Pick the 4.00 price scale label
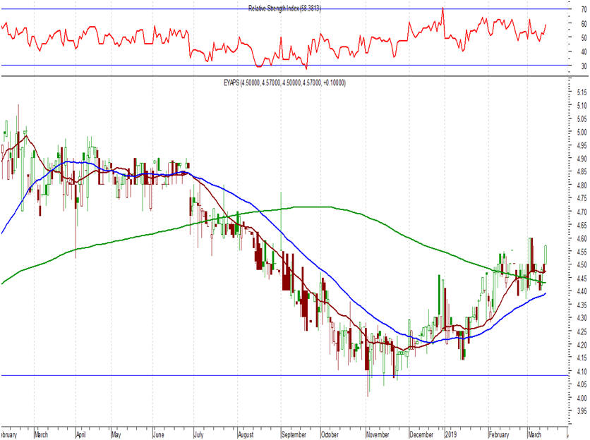The image size is (590, 440). 582,398
